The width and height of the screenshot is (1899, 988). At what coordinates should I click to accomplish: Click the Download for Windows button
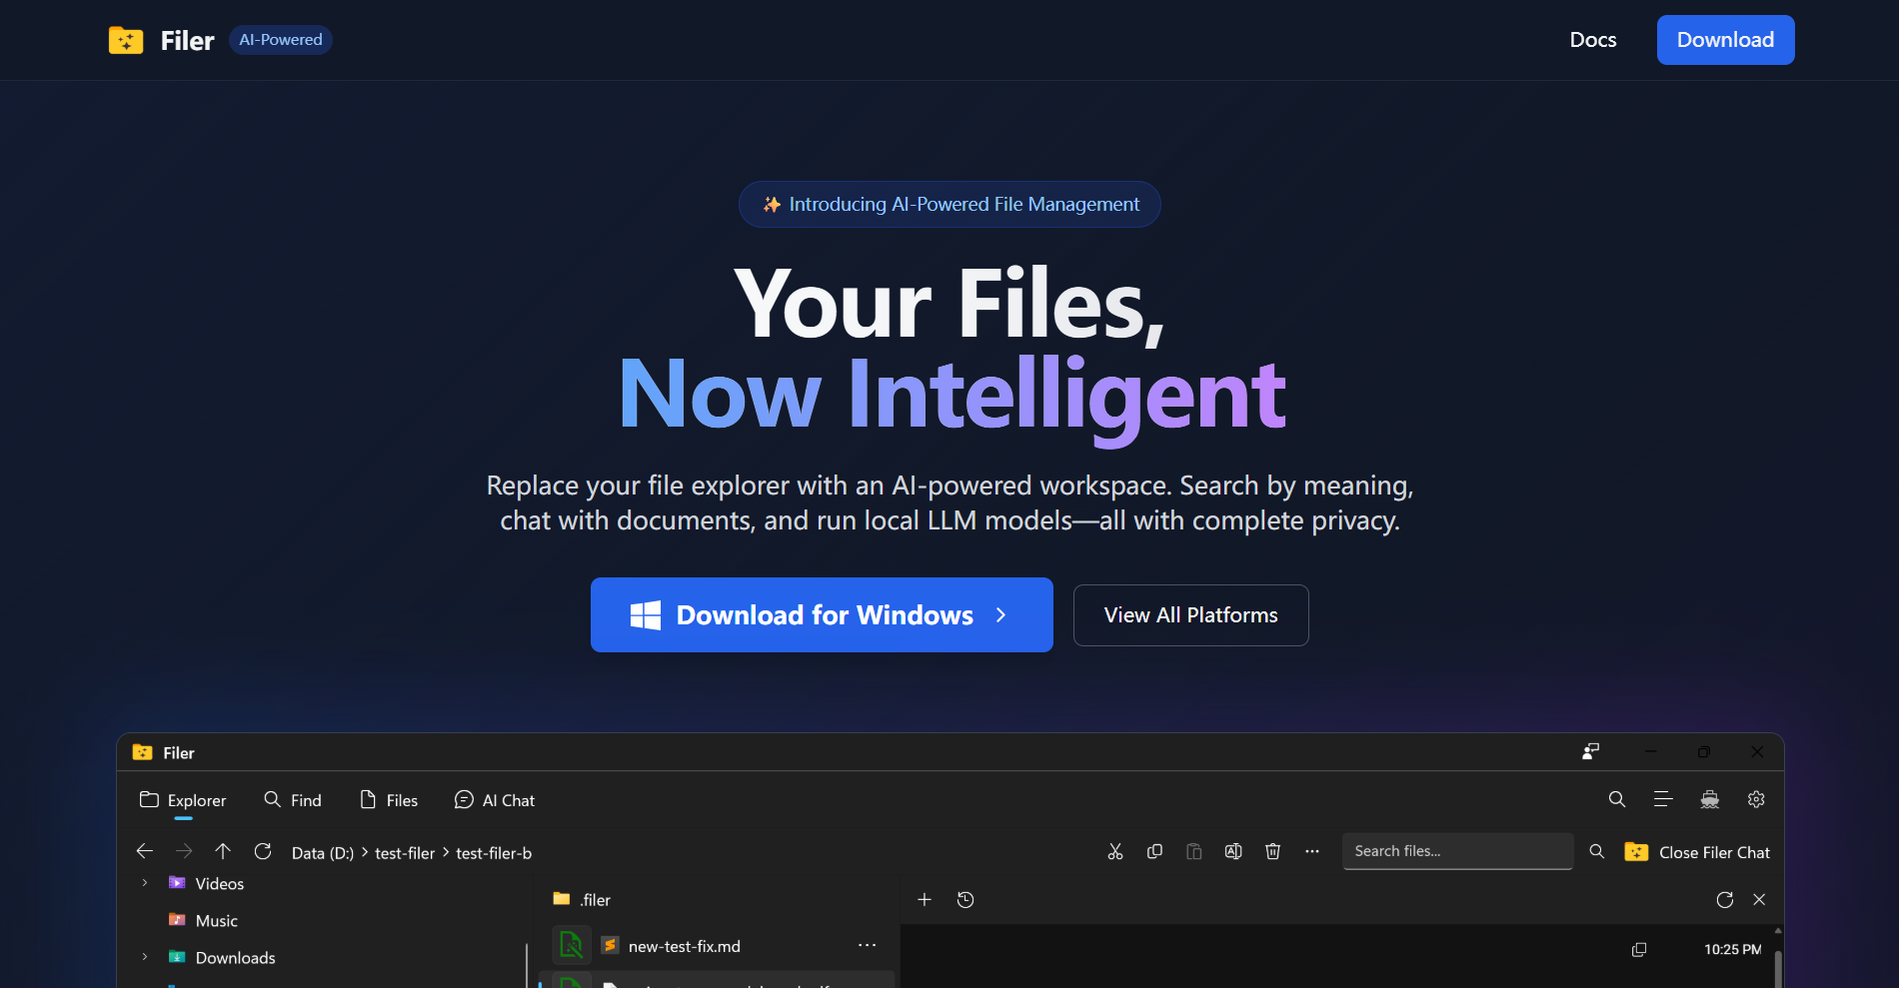click(822, 614)
